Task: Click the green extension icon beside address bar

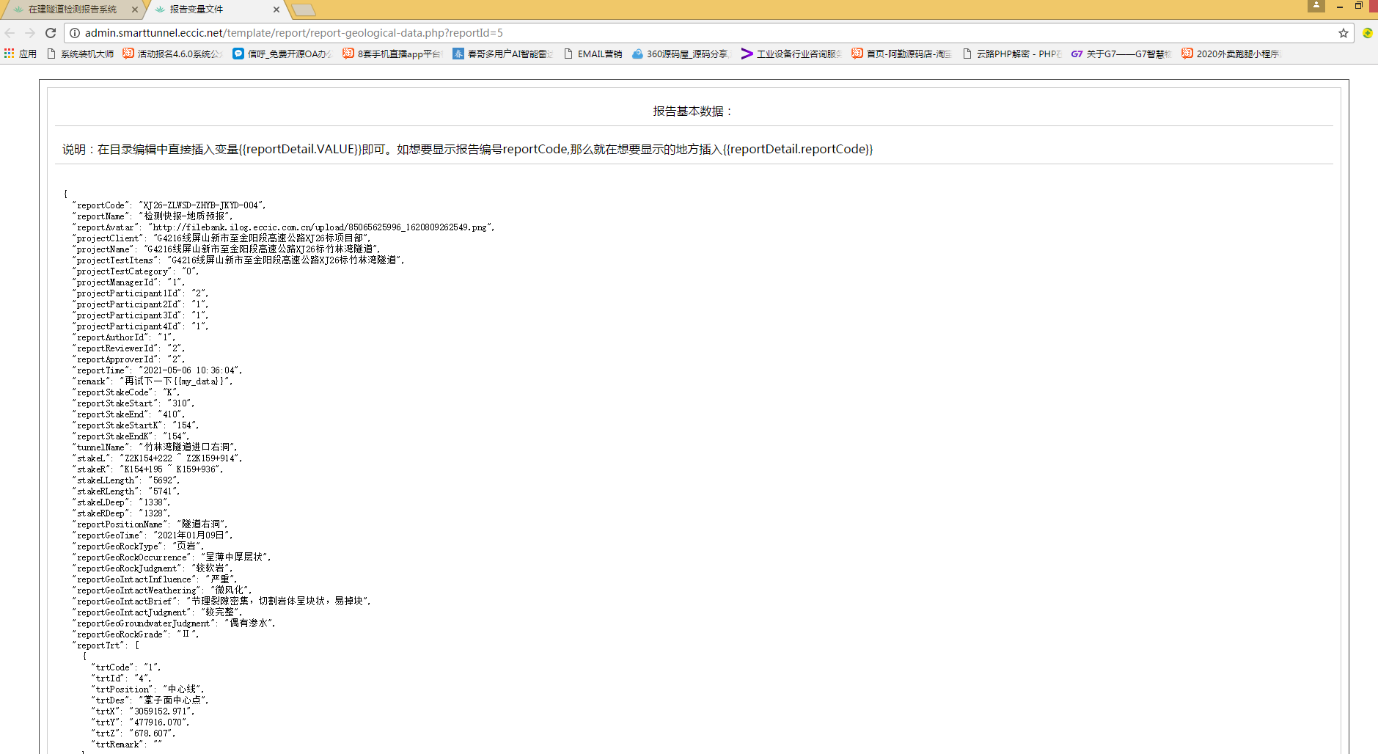Action: pyautogui.click(x=1367, y=33)
